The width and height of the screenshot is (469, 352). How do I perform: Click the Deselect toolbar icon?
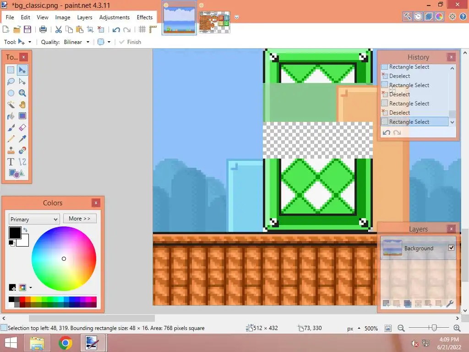click(x=101, y=29)
